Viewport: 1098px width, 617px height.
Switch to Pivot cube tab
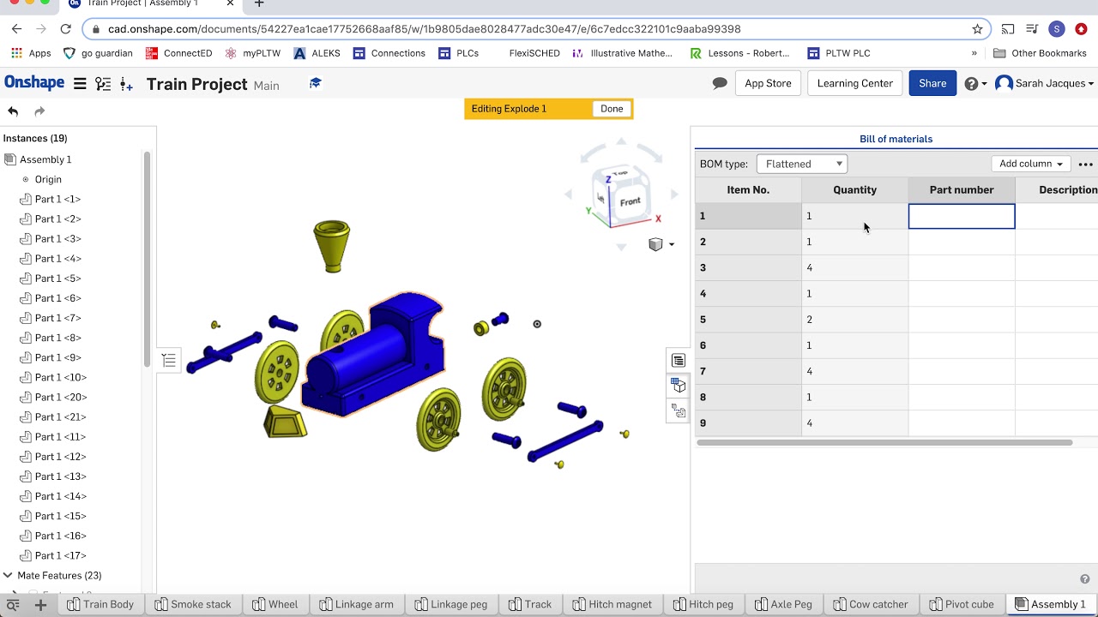[962, 604]
